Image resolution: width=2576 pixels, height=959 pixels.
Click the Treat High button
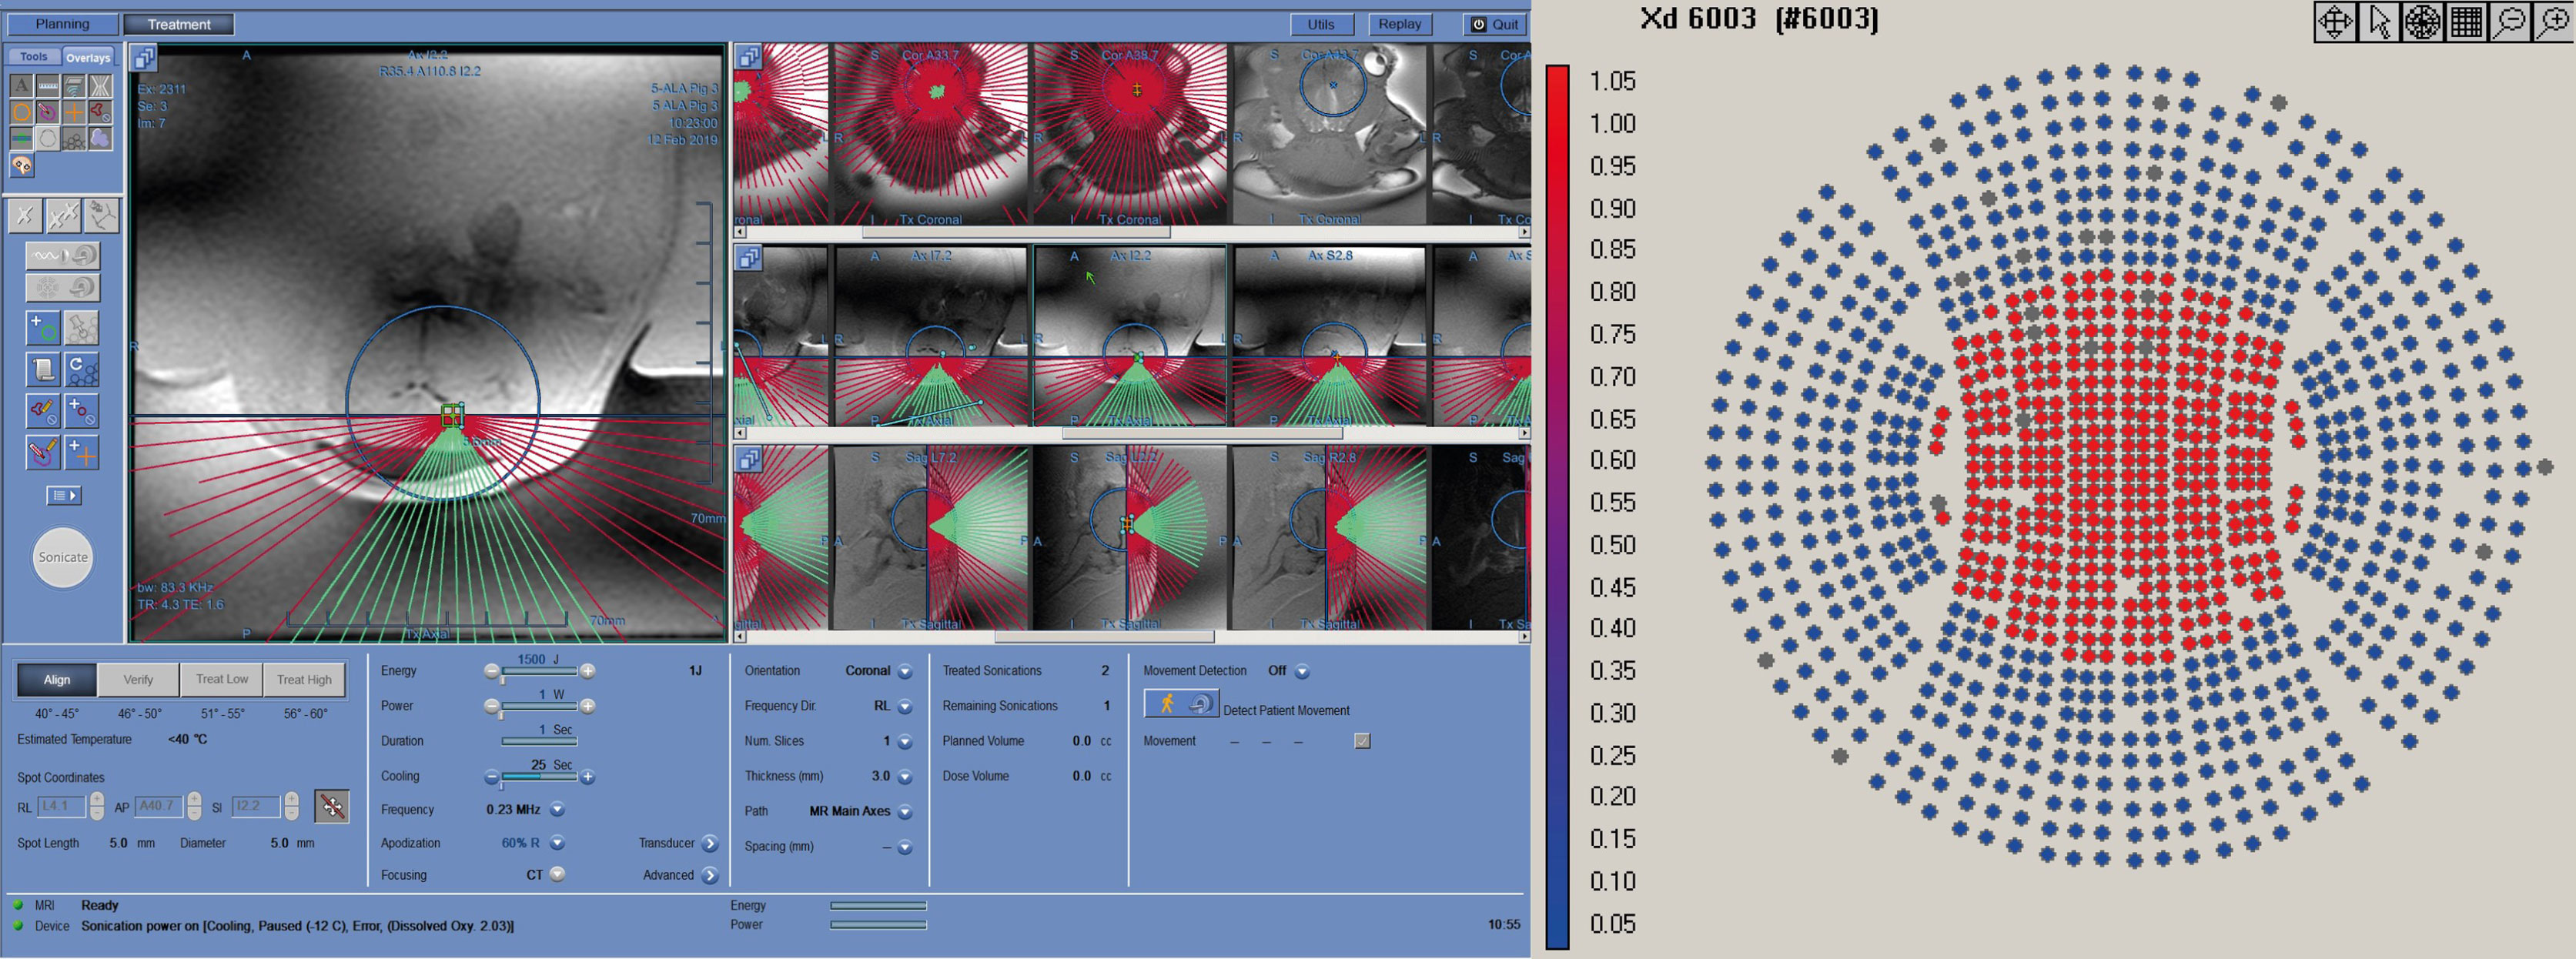coord(304,680)
